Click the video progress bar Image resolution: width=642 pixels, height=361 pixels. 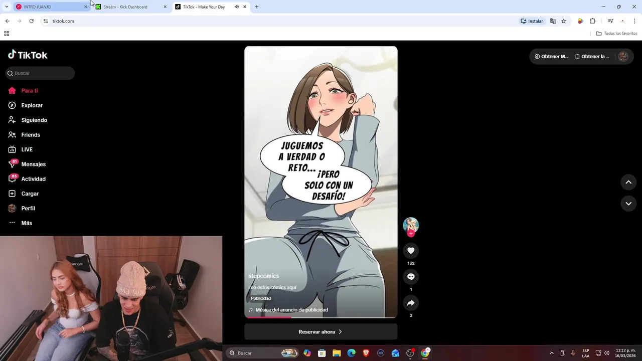pyautogui.click(x=321, y=317)
